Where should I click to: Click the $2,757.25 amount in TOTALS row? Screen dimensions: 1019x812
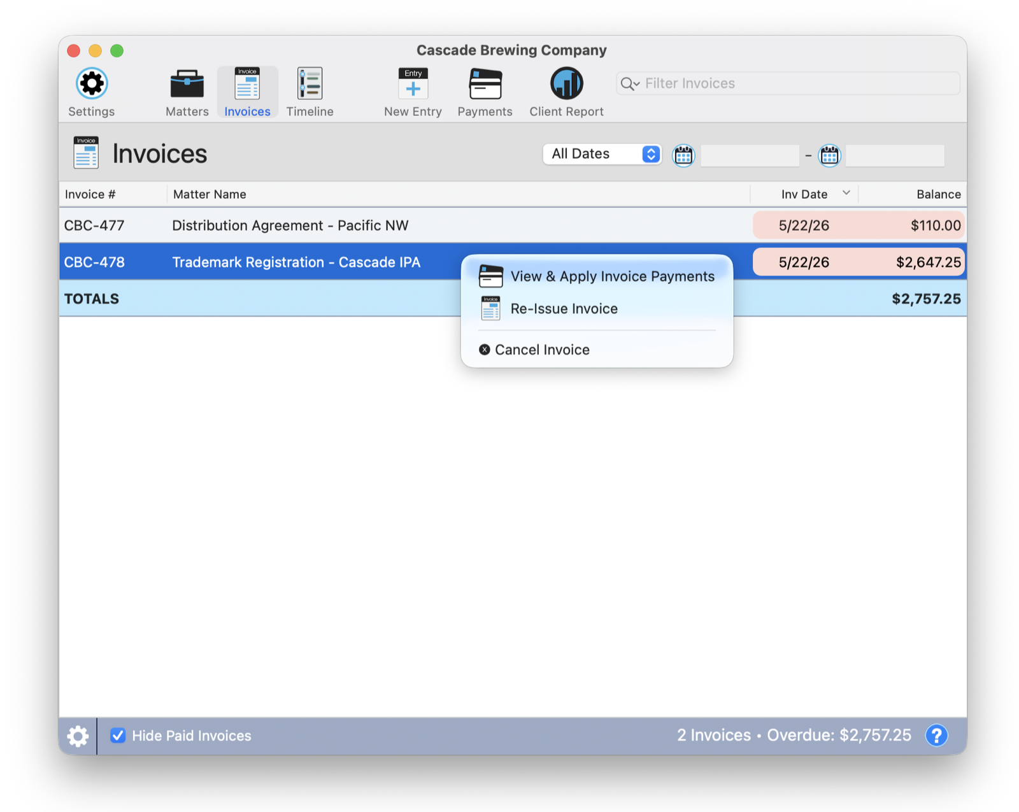(926, 299)
